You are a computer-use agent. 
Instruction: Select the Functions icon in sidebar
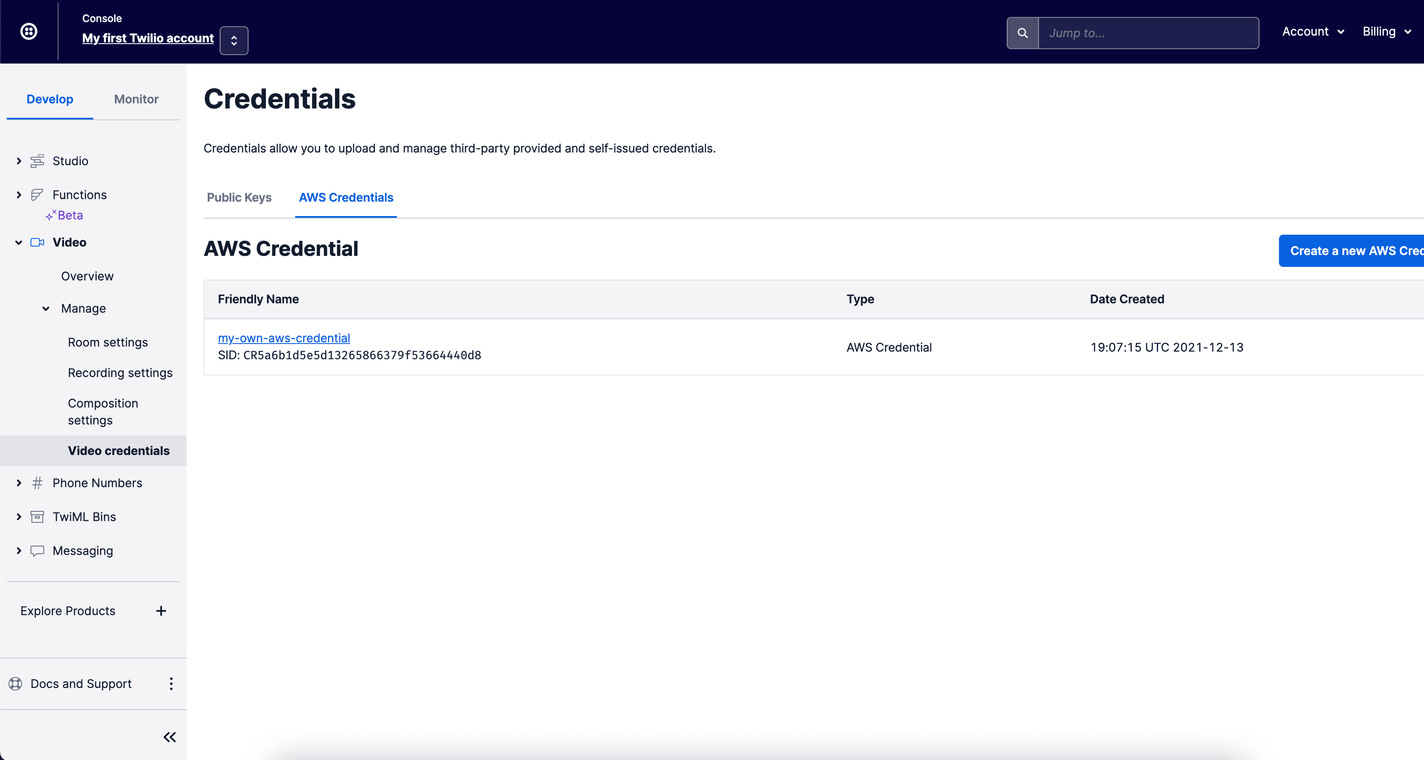pos(36,194)
